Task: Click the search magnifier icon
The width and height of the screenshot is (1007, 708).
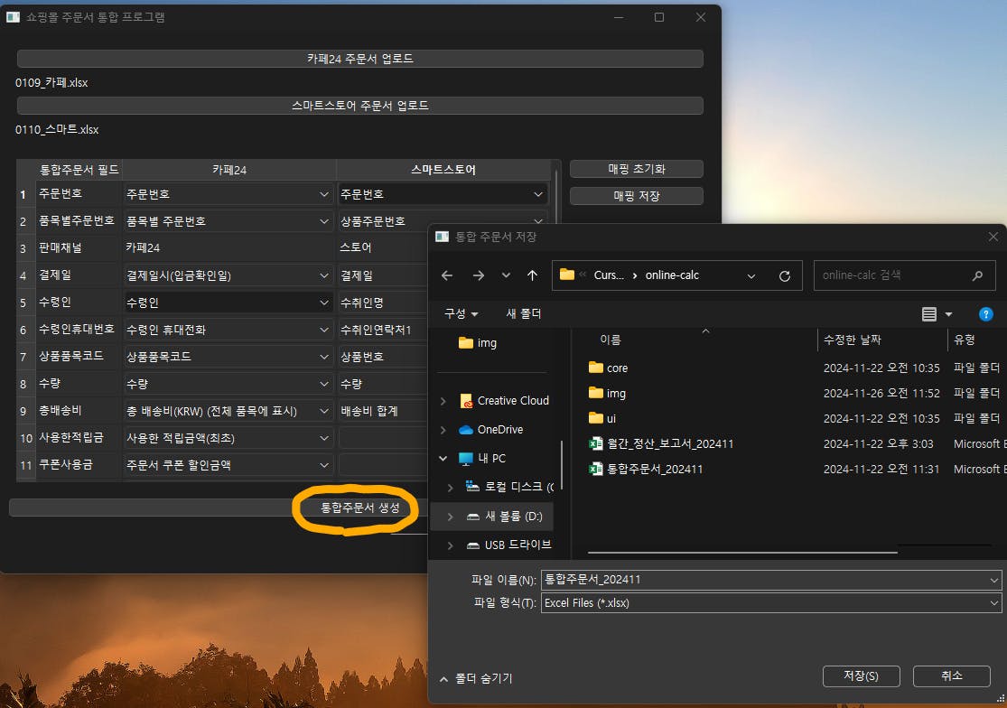Action: 977,275
